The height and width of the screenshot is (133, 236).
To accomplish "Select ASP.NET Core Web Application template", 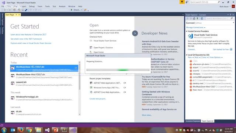I will [108, 92].
